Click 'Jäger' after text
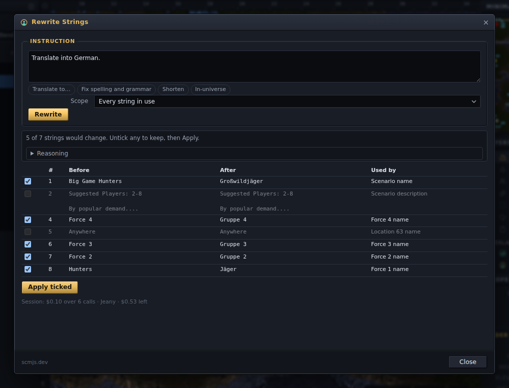The image size is (509, 388). pos(228,269)
